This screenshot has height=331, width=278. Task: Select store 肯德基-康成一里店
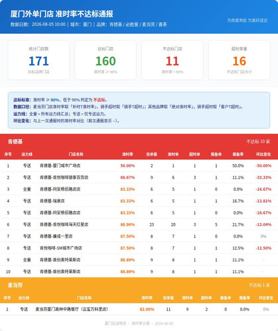(56, 236)
